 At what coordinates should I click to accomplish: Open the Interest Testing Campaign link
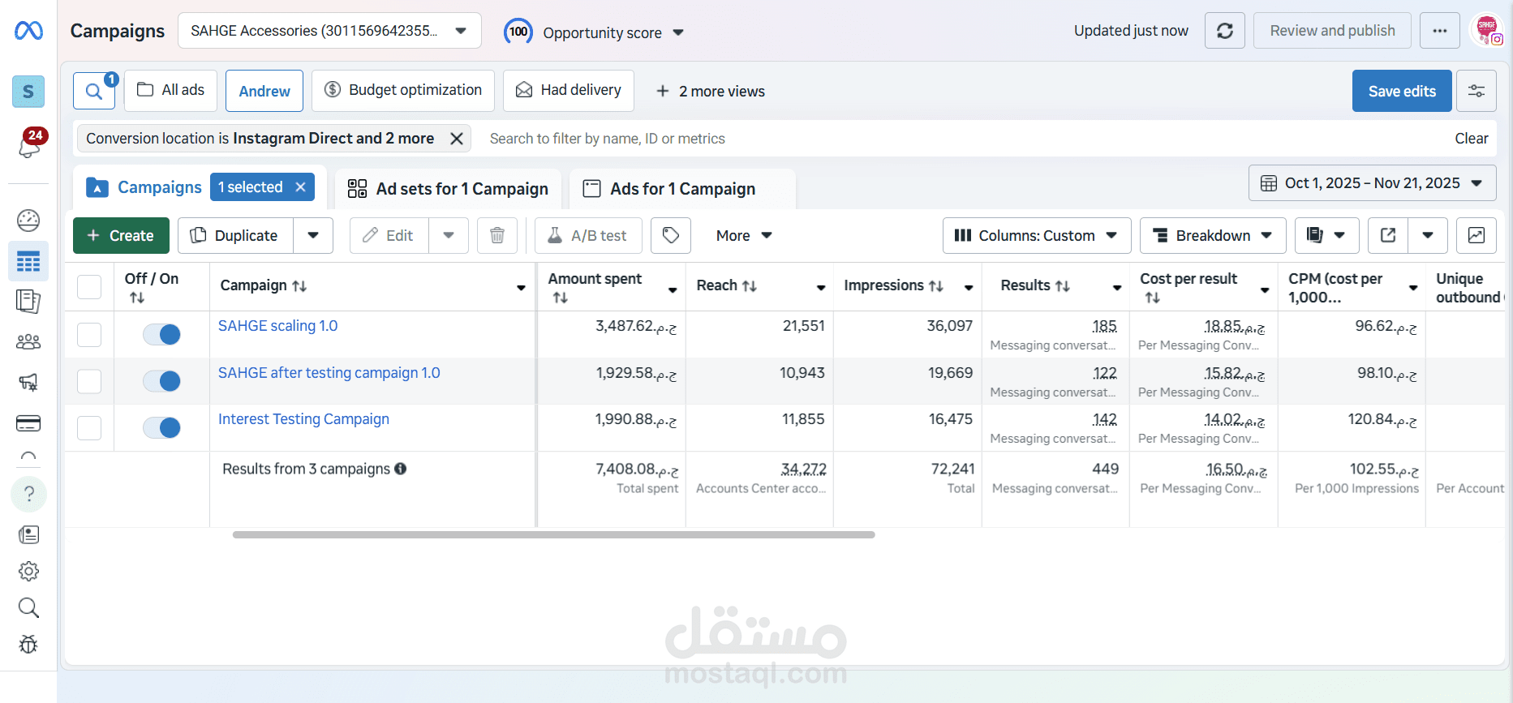[x=303, y=419]
